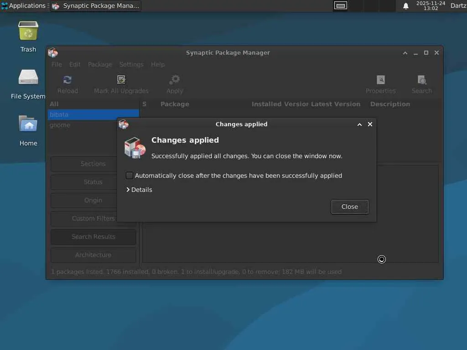Click the Search Results button

pyautogui.click(x=93, y=237)
